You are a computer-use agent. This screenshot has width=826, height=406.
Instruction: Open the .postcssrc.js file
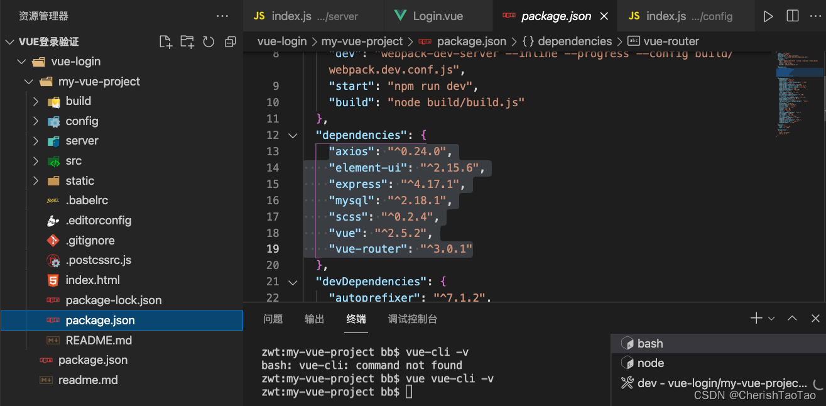click(121, 260)
